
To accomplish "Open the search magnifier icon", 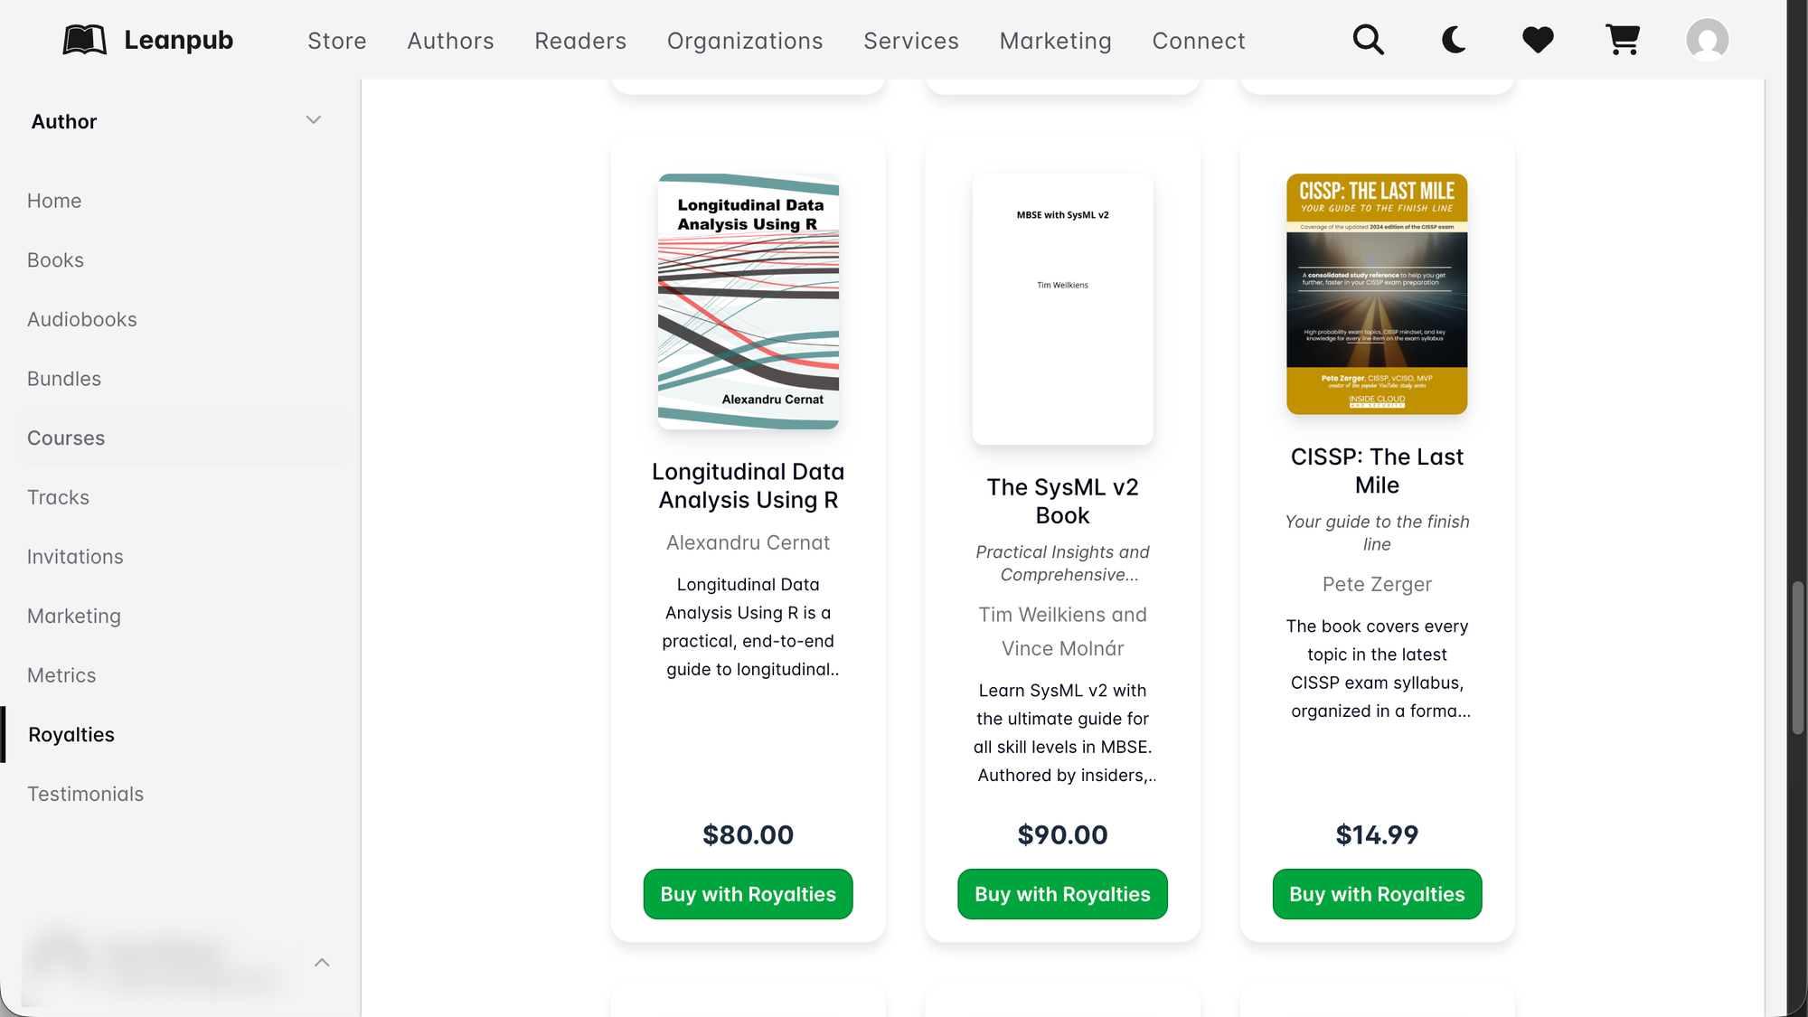I will [x=1368, y=40].
